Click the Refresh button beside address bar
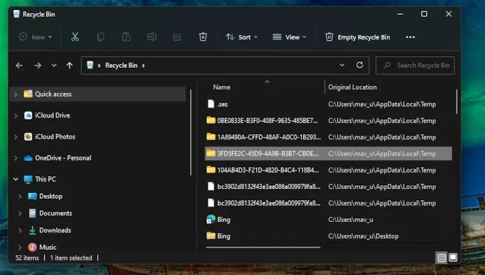 360,65
